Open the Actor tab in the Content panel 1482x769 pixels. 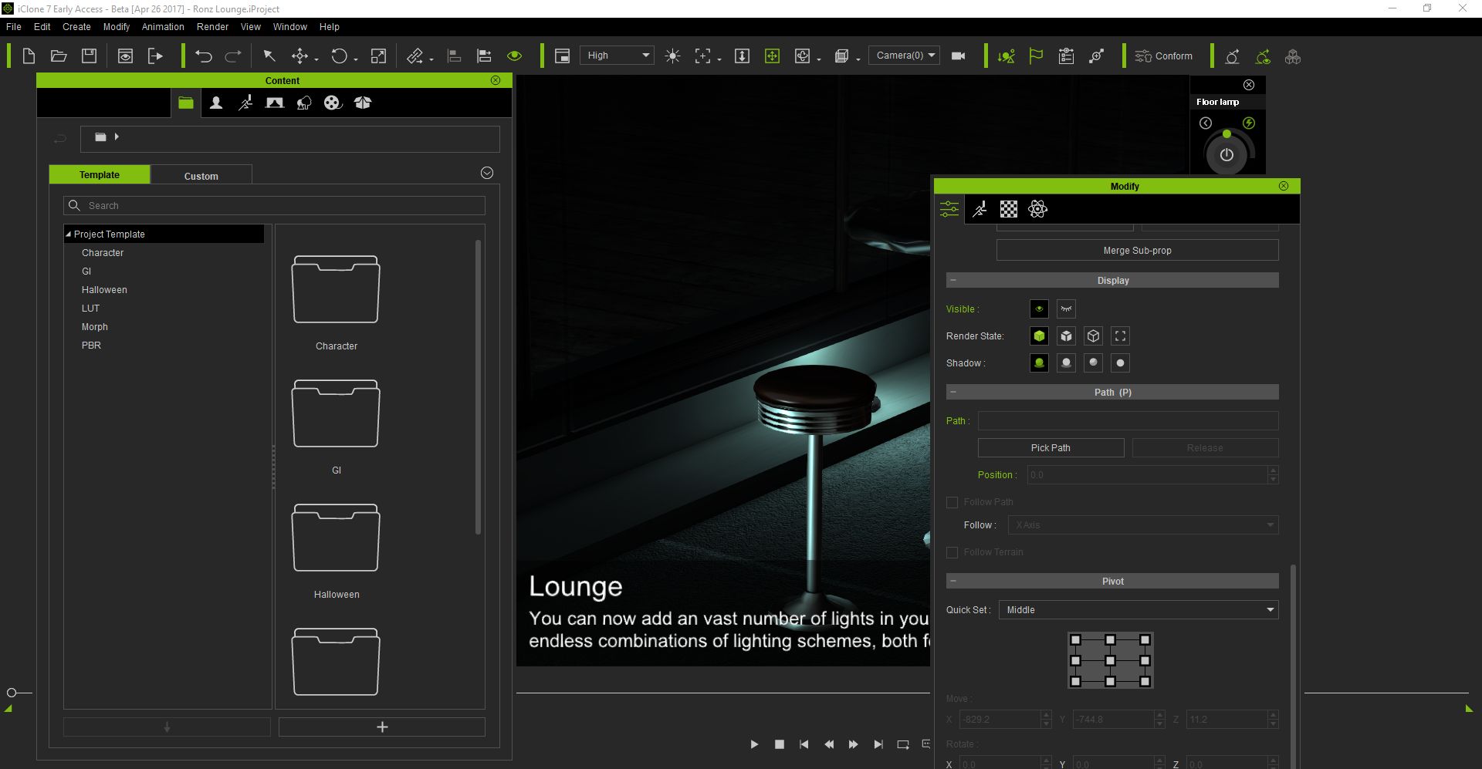pyautogui.click(x=216, y=103)
